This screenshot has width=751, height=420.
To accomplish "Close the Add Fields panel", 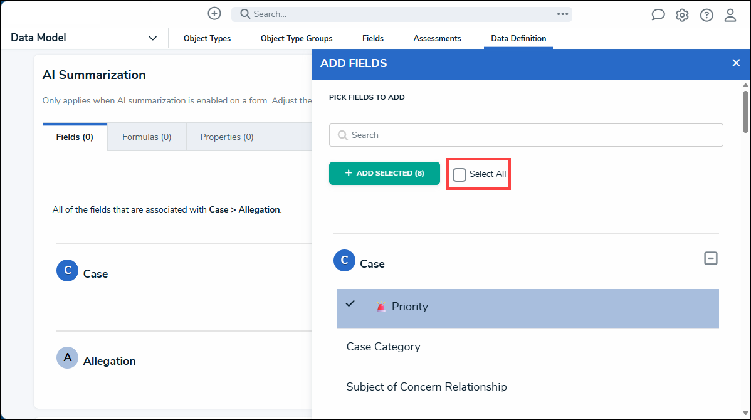I will pos(736,63).
